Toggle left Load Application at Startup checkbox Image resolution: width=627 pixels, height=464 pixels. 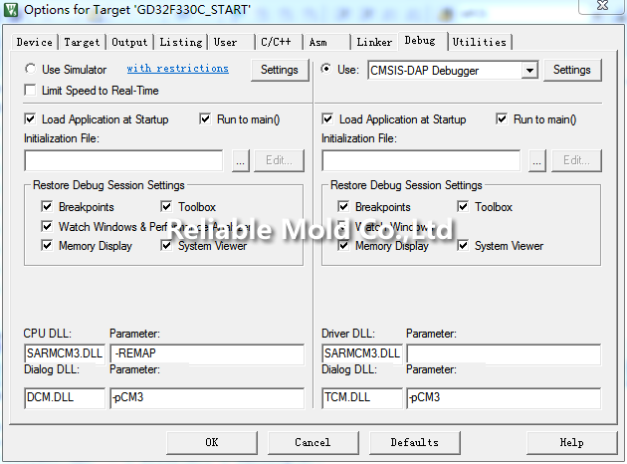tap(32, 119)
